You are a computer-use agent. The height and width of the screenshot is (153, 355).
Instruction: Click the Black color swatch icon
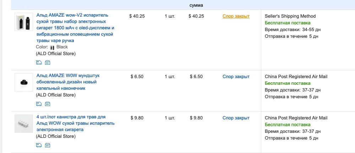52,47
